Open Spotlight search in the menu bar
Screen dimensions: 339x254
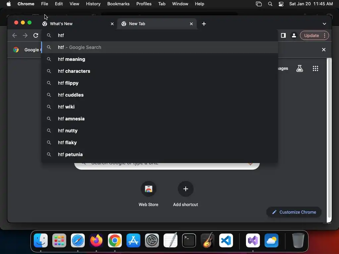(270, 4)
